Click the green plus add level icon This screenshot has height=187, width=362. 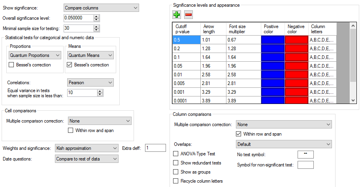(177, 15)
